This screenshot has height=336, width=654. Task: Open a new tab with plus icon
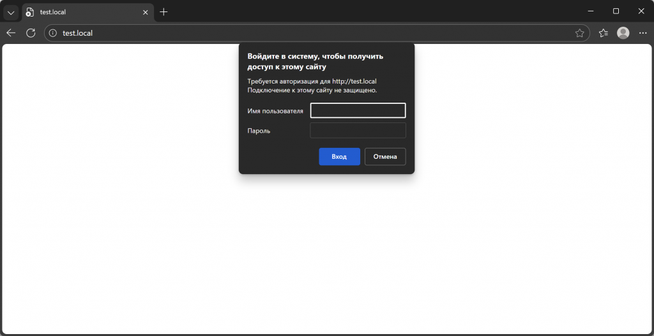click(x=163, y=12)
